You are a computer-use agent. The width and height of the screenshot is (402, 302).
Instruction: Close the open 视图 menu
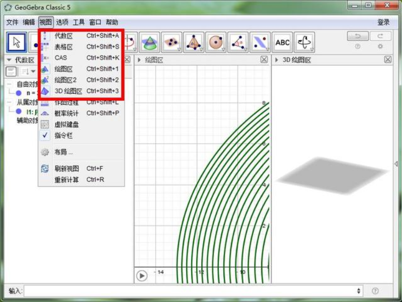point(46,22)
